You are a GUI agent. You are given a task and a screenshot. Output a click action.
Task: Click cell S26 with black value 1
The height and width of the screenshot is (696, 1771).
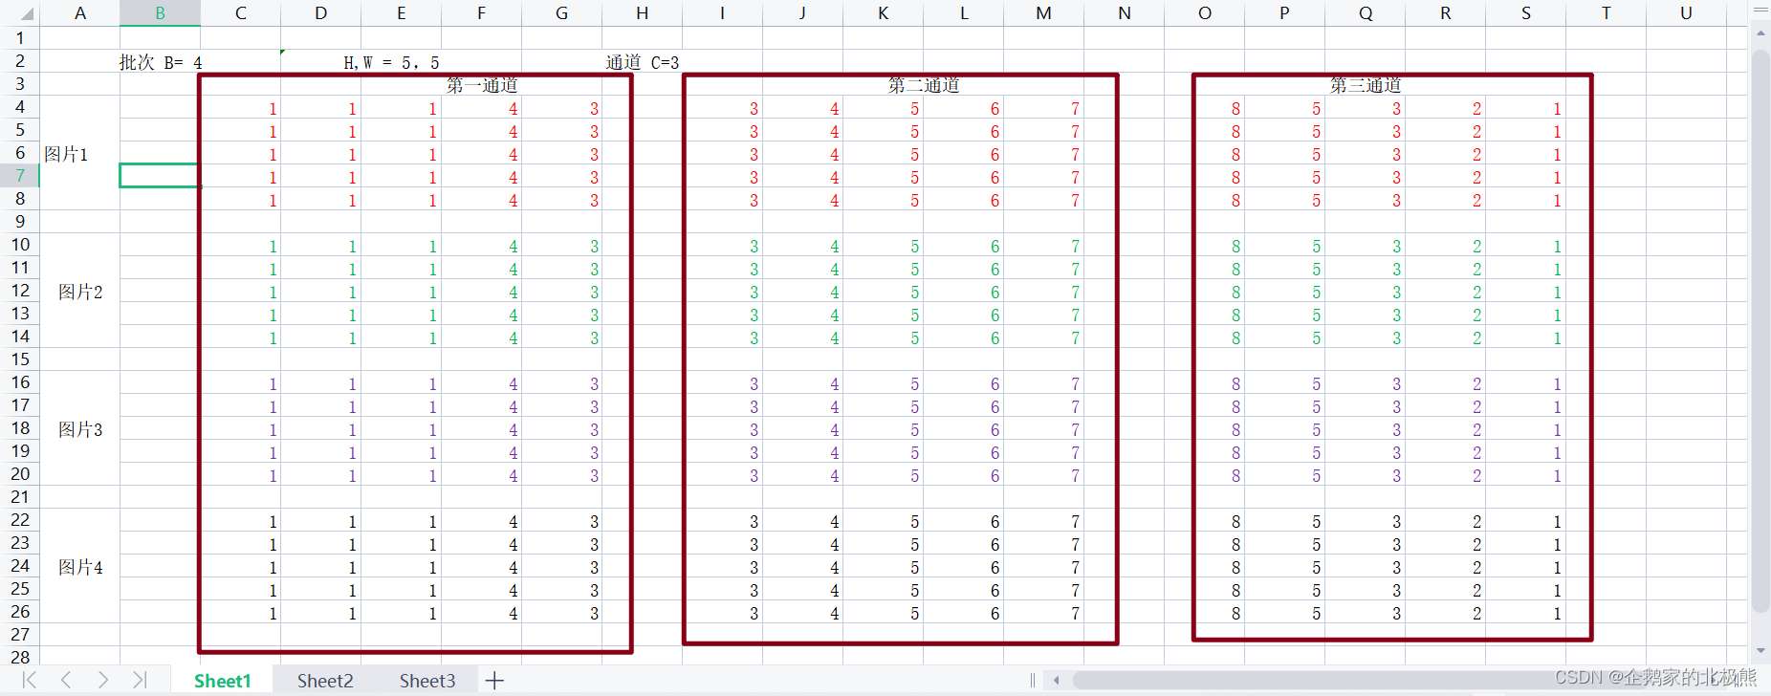pos(1525,612)
